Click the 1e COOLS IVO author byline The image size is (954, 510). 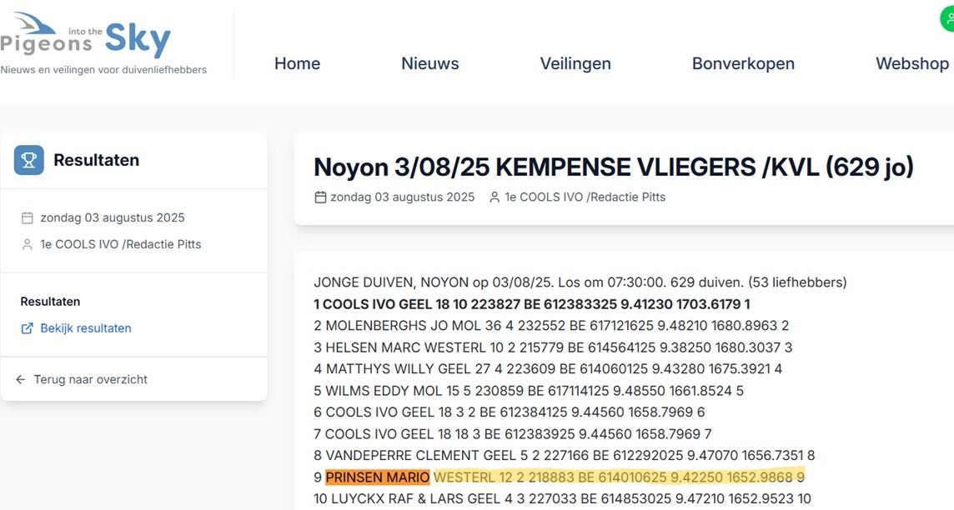(584, 197)
